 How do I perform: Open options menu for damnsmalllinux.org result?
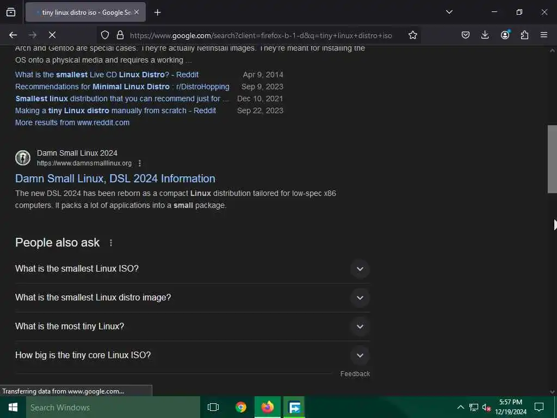(140, 163)
